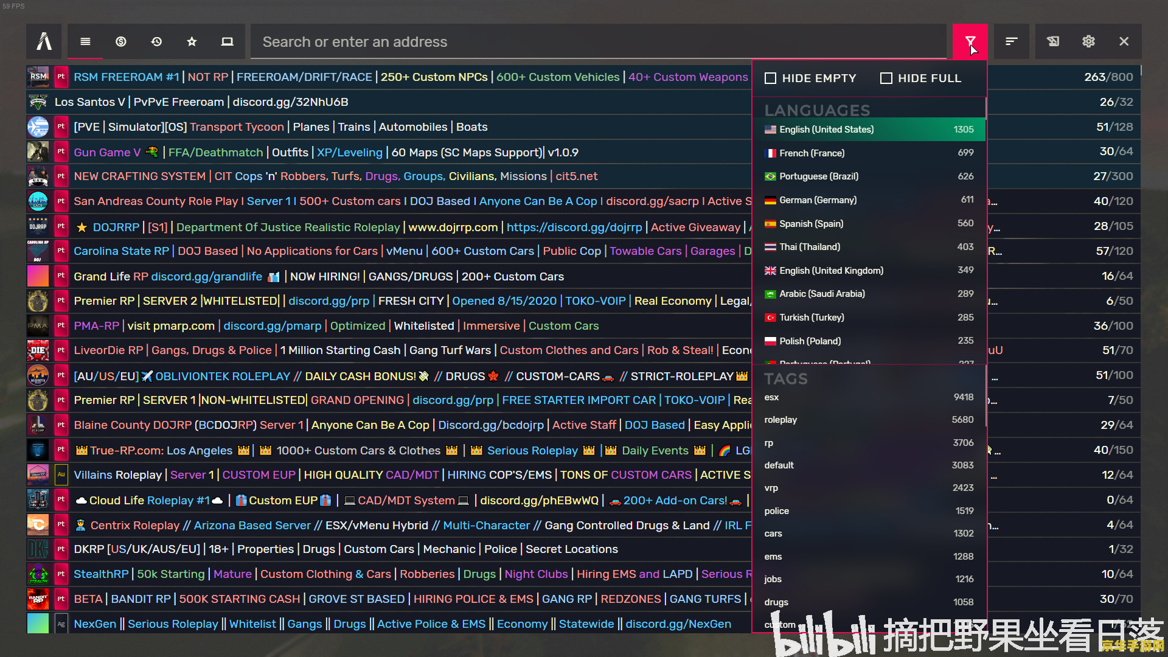This screenshot has height=657, width=1168.
Task: Toggle the red filter funnel button
Action: 970,41
